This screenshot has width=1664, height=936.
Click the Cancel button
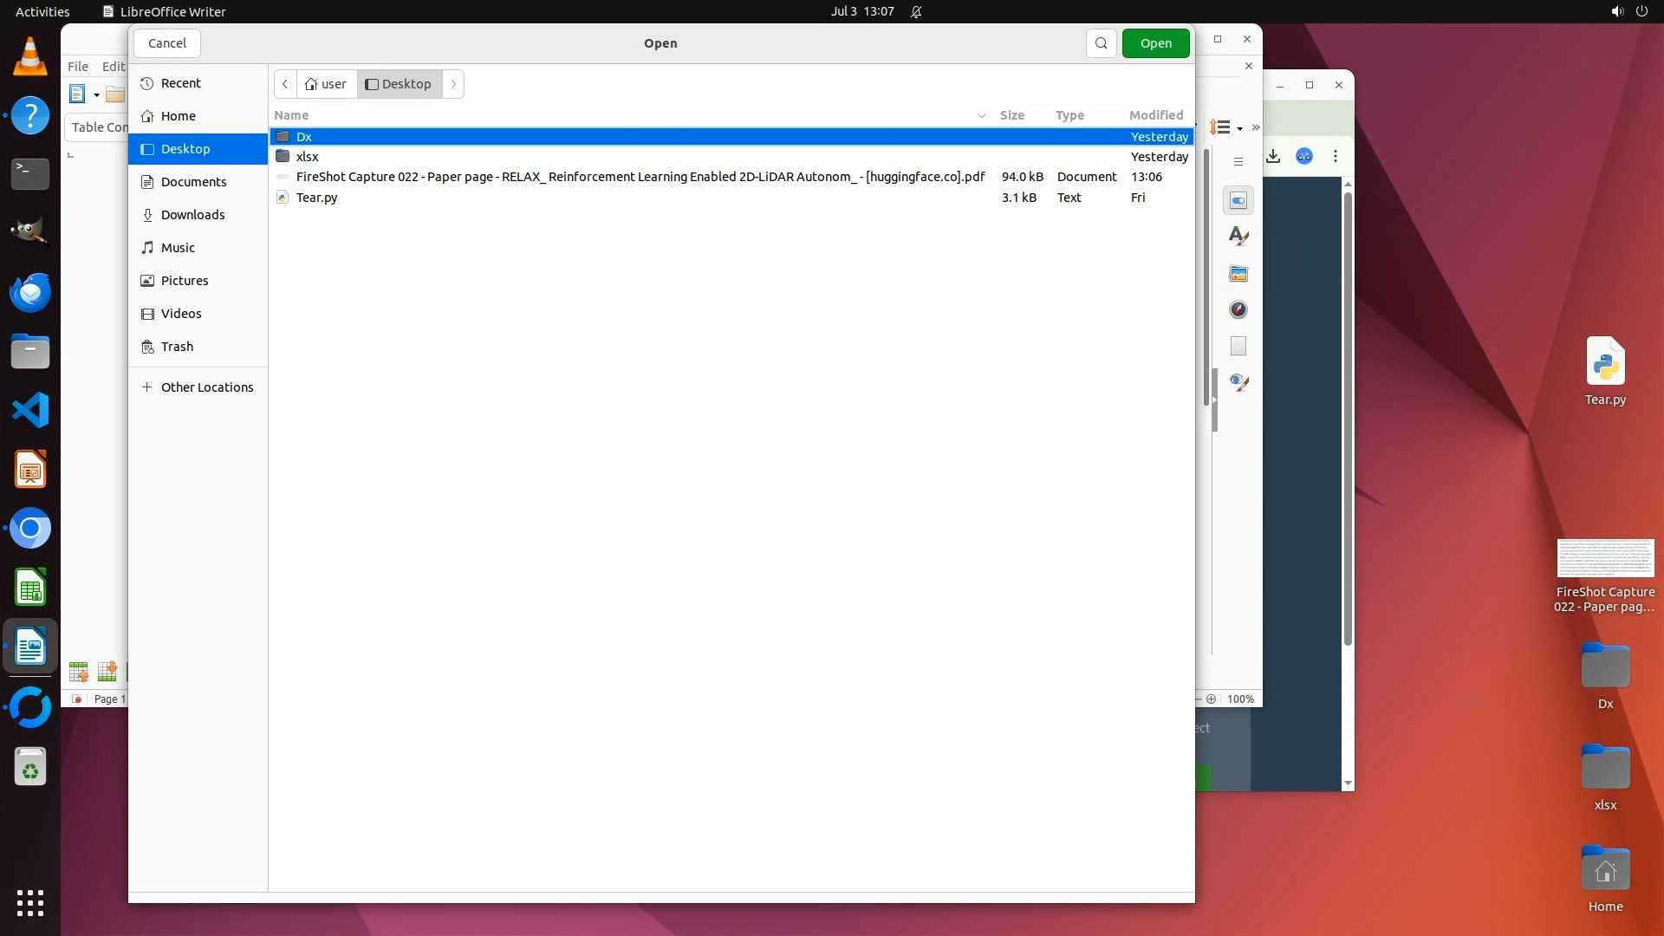pos(167,43)
